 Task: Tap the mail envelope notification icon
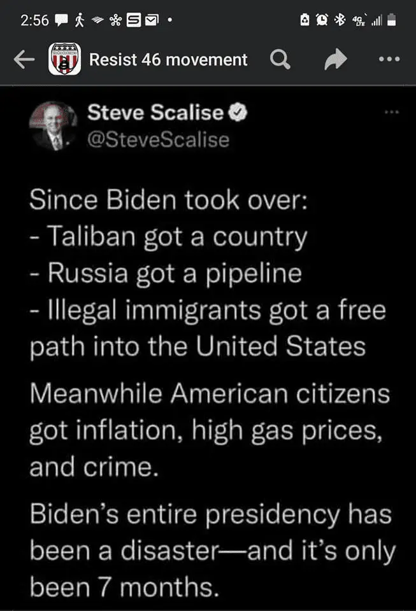point(150,20)
